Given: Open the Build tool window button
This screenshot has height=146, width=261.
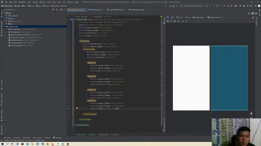Looking at the screenshot, I should pyautogui.click(x=47, y=138).
